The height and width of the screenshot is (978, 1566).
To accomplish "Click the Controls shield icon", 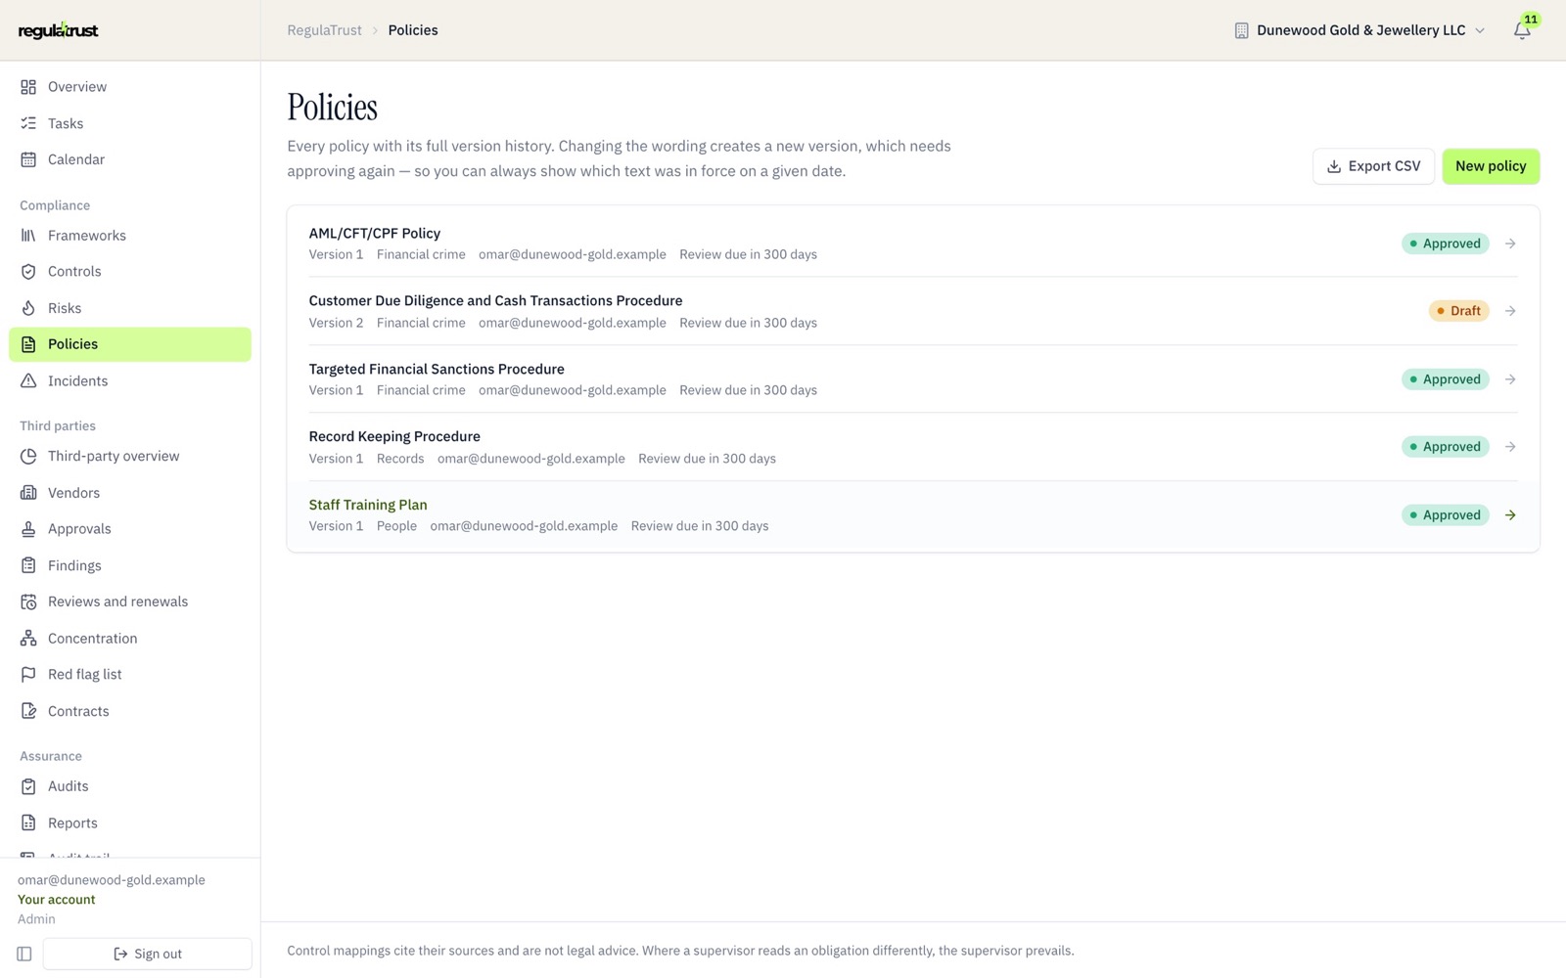I will [x=28, y=272].
